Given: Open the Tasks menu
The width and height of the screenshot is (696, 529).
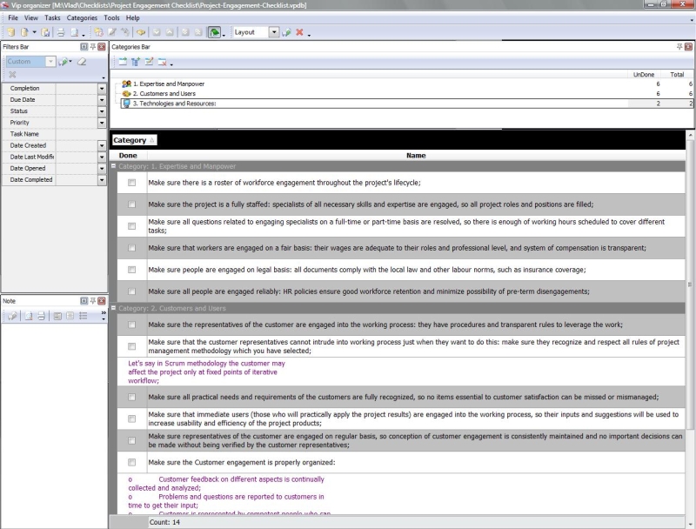Looking at the screenshot, I should pyautogui.click(x=52, y=17).
